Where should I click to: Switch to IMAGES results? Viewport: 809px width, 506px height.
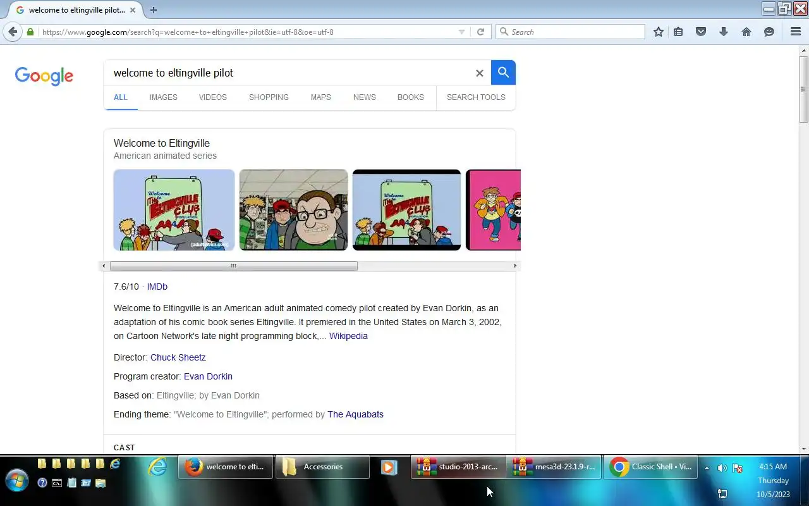[x=164, y=97]
